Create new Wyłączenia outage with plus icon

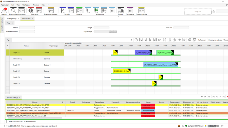click(x=88, y=11)
